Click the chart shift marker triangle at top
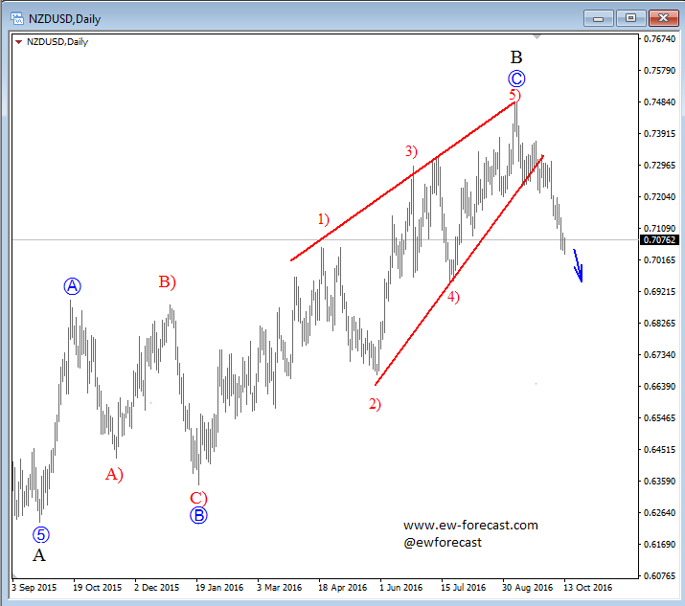Viewport: 685px width, 606px height. [x=537, y=37]
